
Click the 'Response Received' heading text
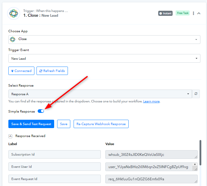point(30,136)
